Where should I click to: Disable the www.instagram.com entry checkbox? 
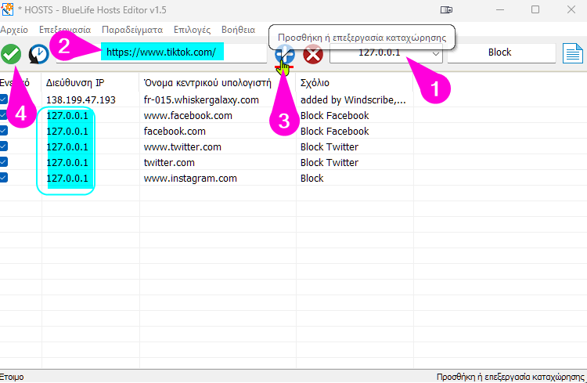[4, 177]
